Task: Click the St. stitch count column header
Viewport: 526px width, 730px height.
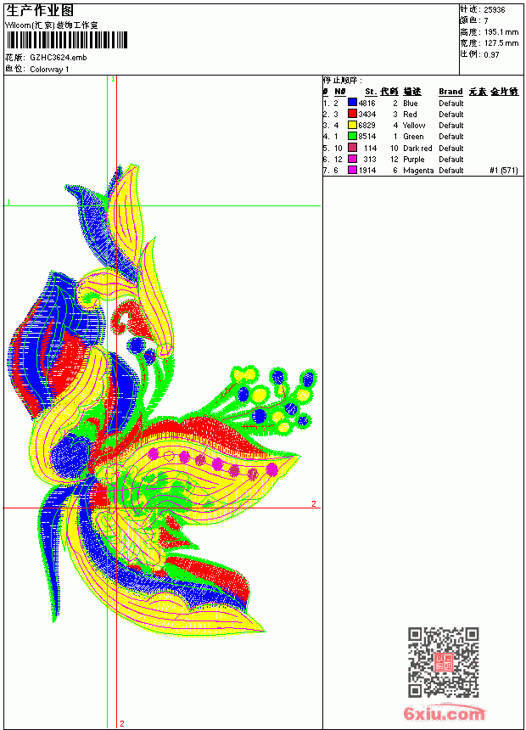Action: 371,92
